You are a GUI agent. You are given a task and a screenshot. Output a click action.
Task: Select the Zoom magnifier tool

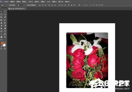[x=5, y=37]
